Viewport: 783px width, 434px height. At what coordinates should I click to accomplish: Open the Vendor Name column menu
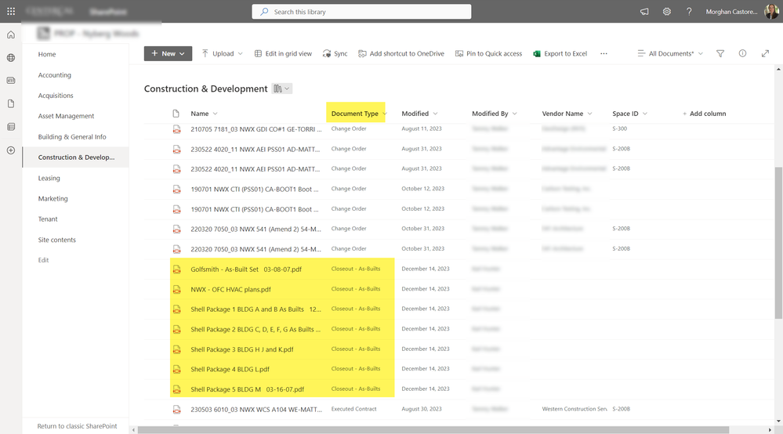click(567, 114)
